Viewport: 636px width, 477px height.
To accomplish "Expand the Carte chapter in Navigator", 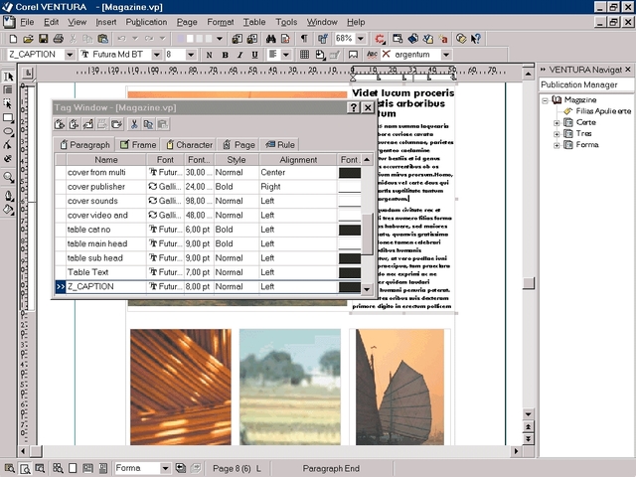I will point(556,123).
